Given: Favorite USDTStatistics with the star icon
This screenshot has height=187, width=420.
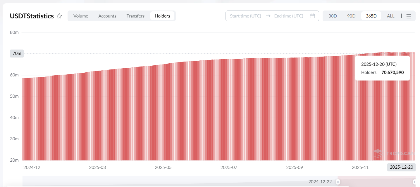Looking at the screenshot, I should pos(59,16).
